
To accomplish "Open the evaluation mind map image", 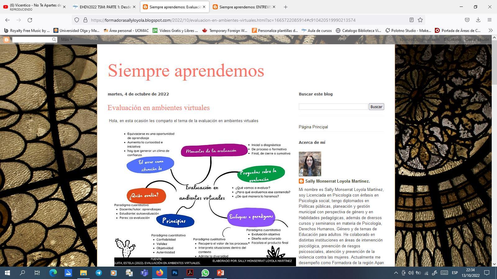I will coord(205,198).
